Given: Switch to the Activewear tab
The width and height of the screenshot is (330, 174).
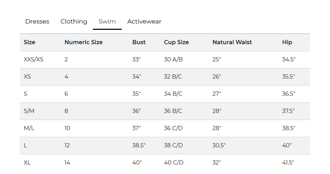Looking at the screenshot, I should click(144, 21).
